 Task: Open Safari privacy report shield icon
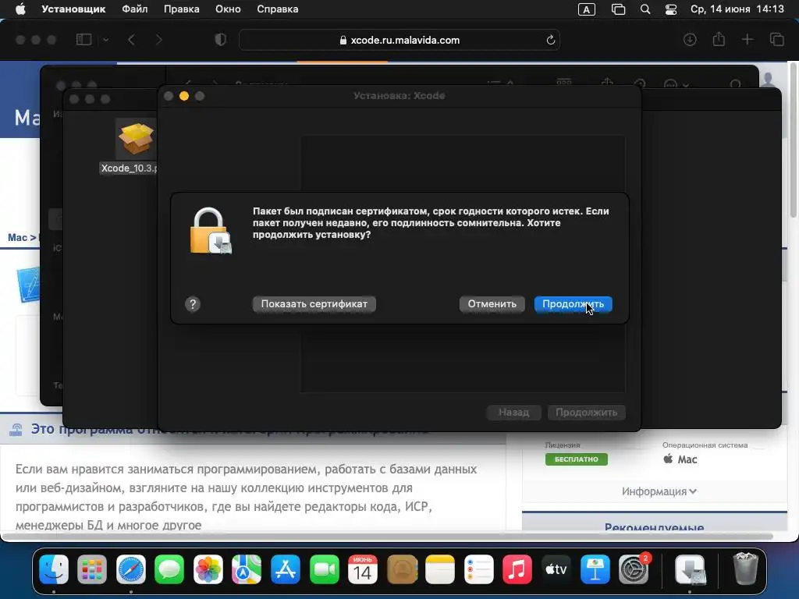click(x=221, y=40)
